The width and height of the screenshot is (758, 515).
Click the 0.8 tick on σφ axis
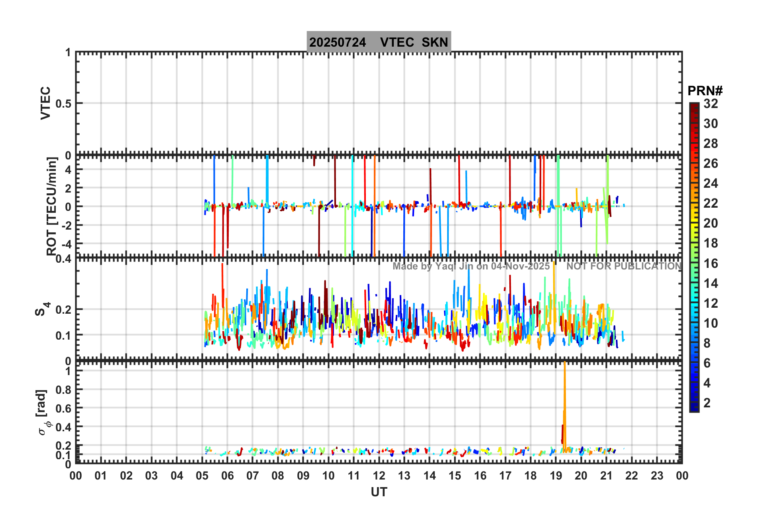[x=63, y=389]
